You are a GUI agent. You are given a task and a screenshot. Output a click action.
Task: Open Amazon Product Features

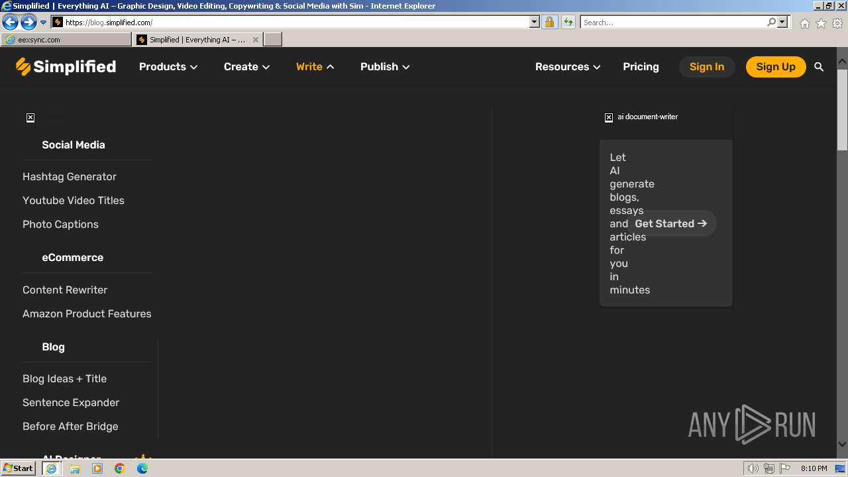[87, 314]
